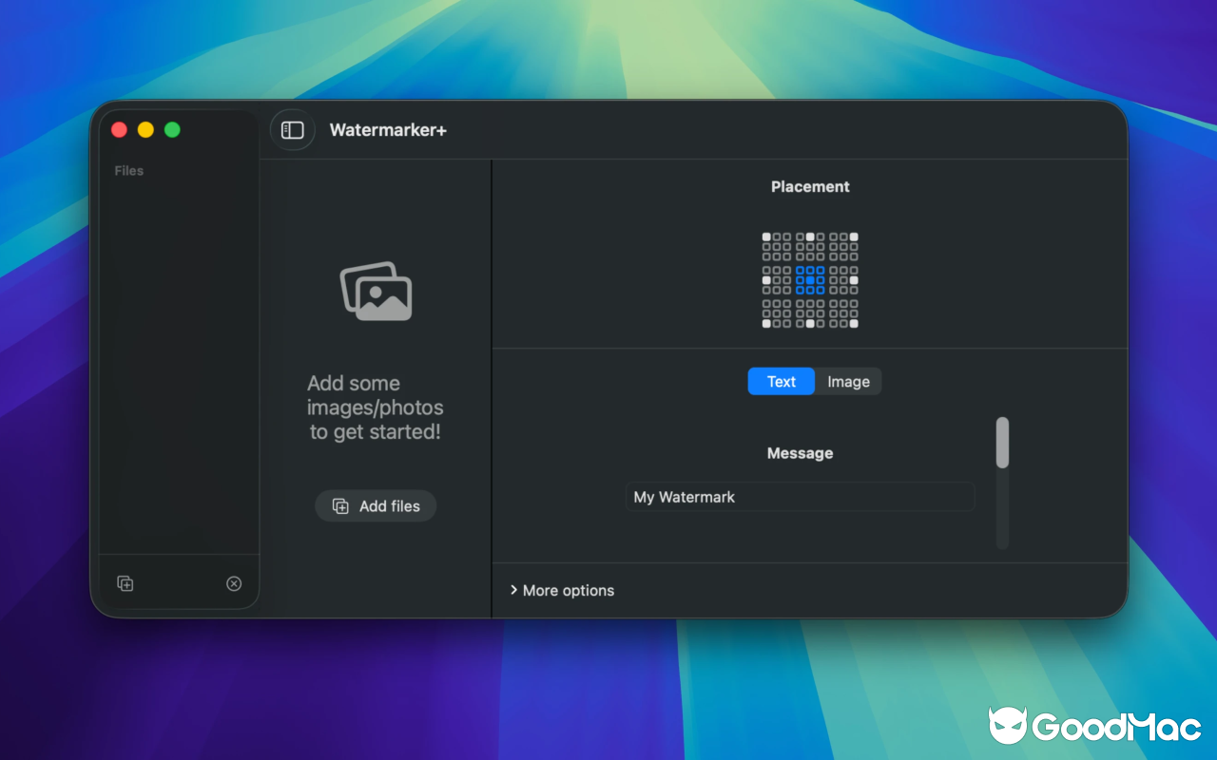
Task: Click the Watermarker+ title in the toolbar
Action: pyautogui.click(x=388, y=130)
